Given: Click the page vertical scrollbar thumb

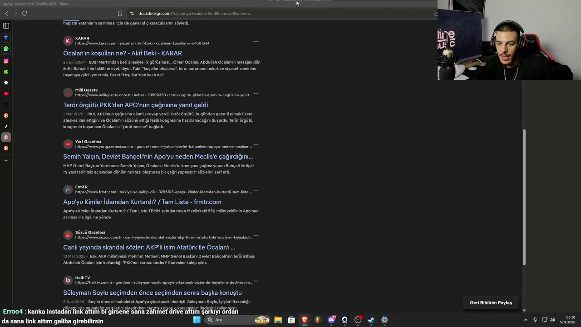Looking at the screenshot, I should click(x=524, y=198).
